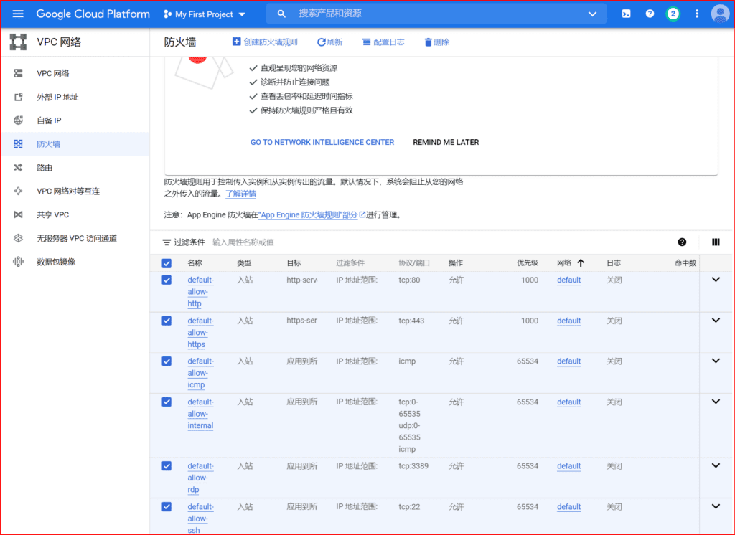
Task: Expand the default-allow-internal rule details
Action: click(715, 402)
